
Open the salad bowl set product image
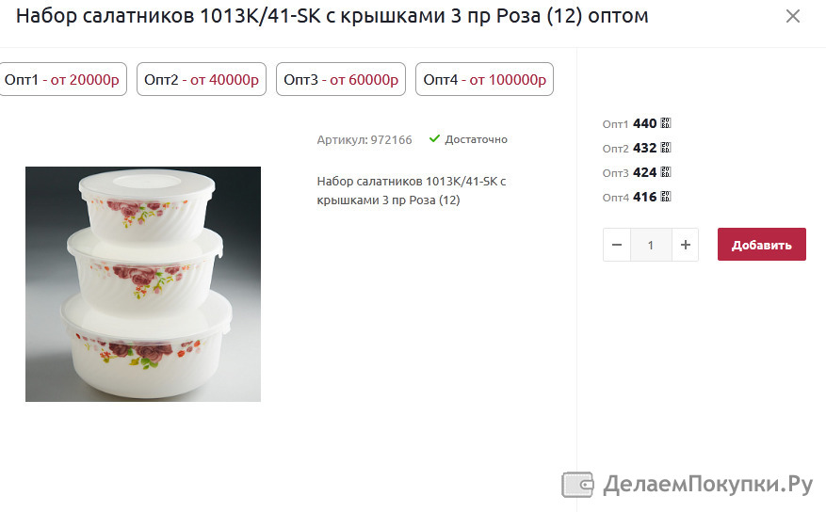[143, 284]
